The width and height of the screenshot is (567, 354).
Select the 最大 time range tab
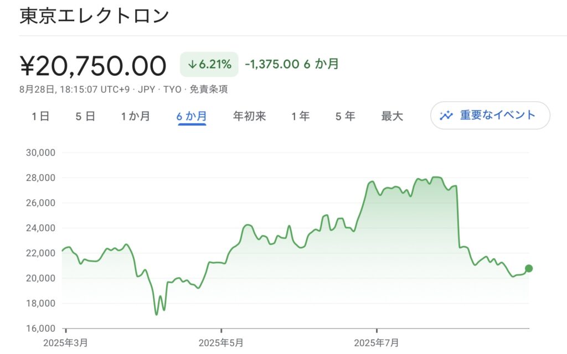click(x=392, y=116)
